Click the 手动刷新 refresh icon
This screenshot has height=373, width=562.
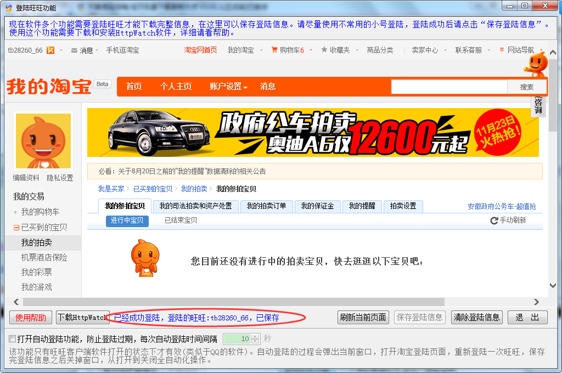tap(494, 221)
